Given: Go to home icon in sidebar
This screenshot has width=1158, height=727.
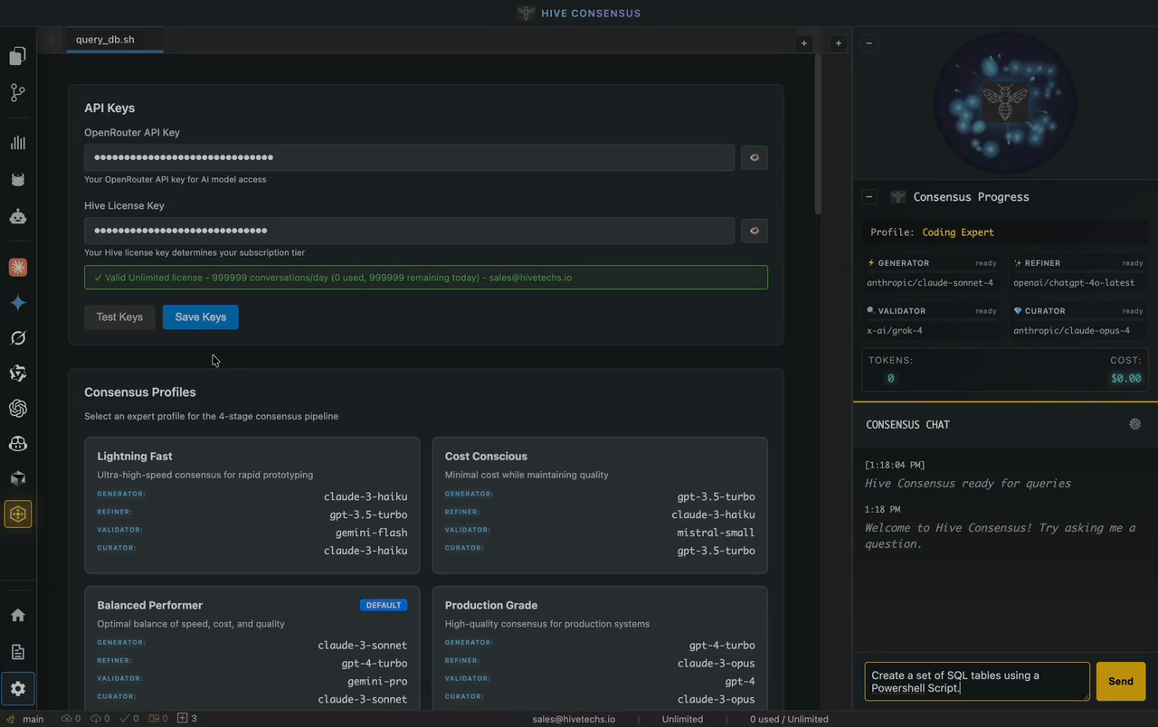Looking at the screenshot, I should coord(17,615).
